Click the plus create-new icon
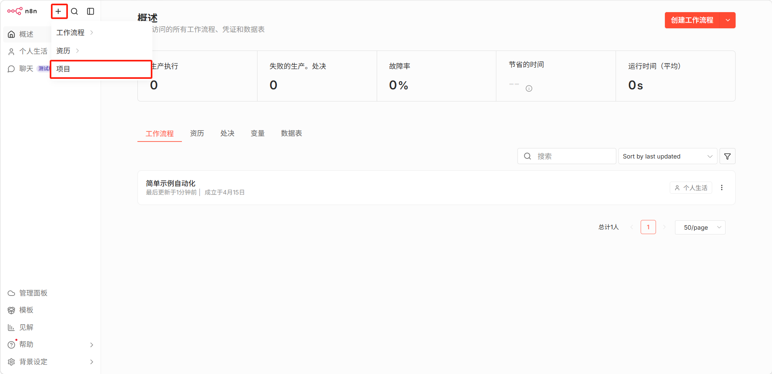This screenshot has height=374, width=772. click(59, 11)
